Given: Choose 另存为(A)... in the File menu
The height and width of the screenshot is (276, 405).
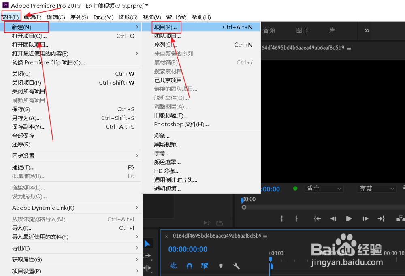Looking at the screenshot, I should [70, 118].
